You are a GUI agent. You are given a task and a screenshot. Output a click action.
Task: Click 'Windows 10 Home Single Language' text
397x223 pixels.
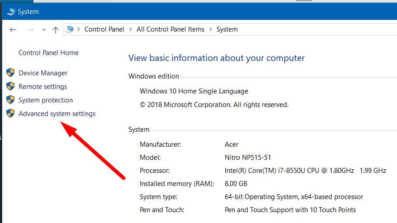(194, 91)
